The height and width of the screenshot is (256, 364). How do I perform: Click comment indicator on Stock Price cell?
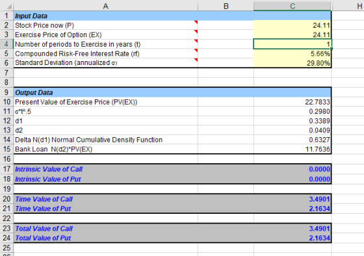coord(196,22)
